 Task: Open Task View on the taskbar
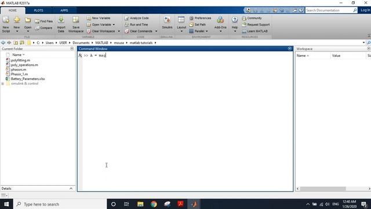point(126,204)
